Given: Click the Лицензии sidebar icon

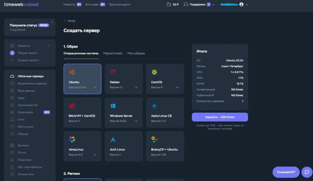Looking at the screenshot, I should 12,159.
